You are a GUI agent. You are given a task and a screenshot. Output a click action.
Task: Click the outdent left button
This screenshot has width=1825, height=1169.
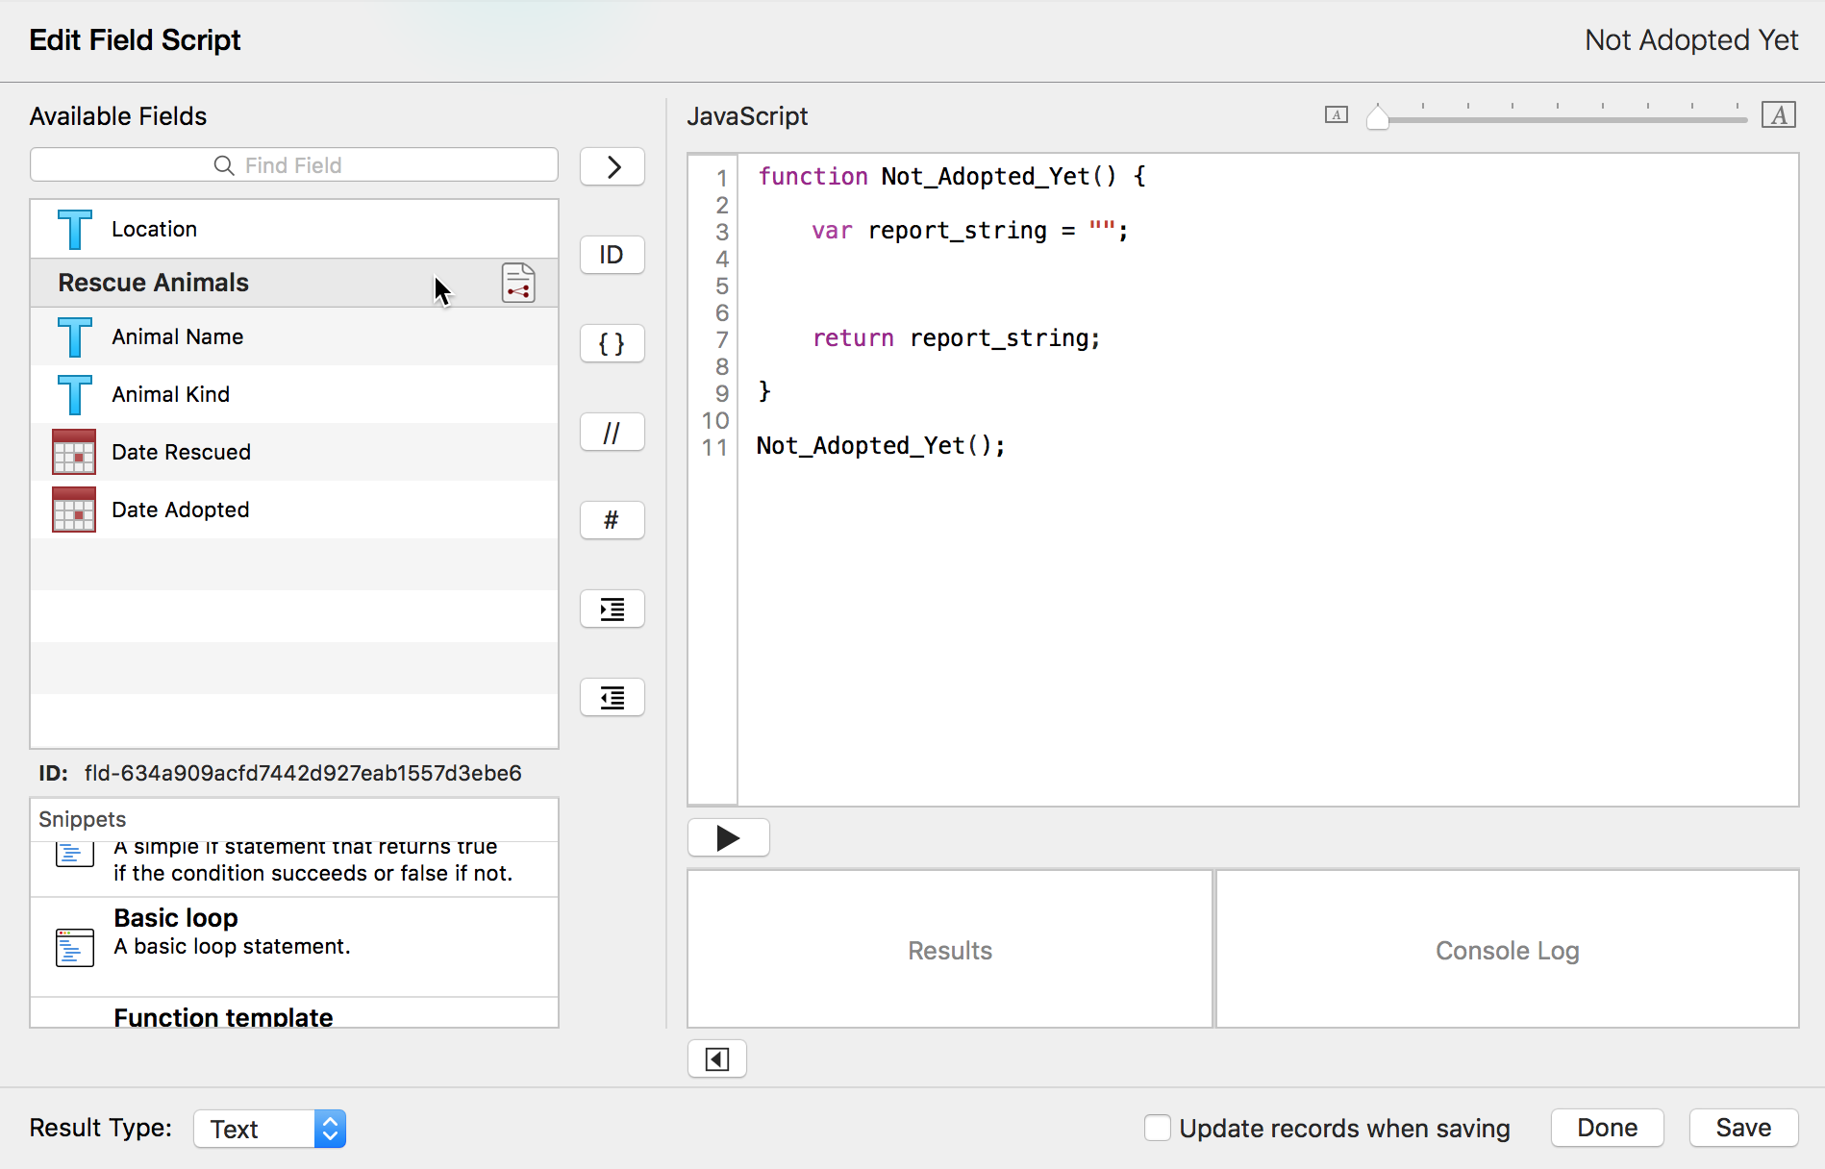(612, 697)
